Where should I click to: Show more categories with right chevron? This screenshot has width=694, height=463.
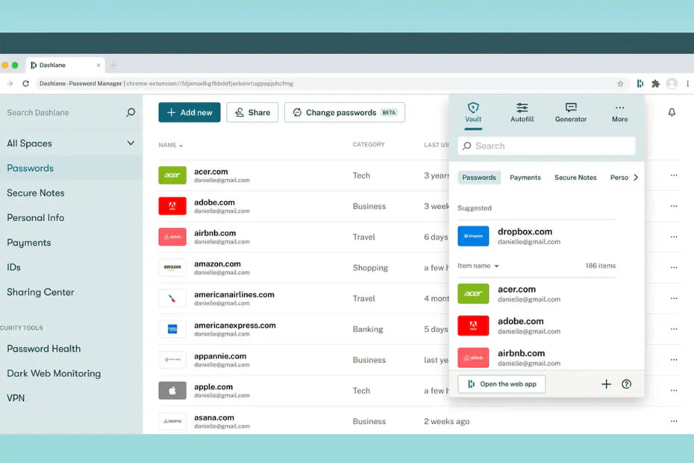636,177
